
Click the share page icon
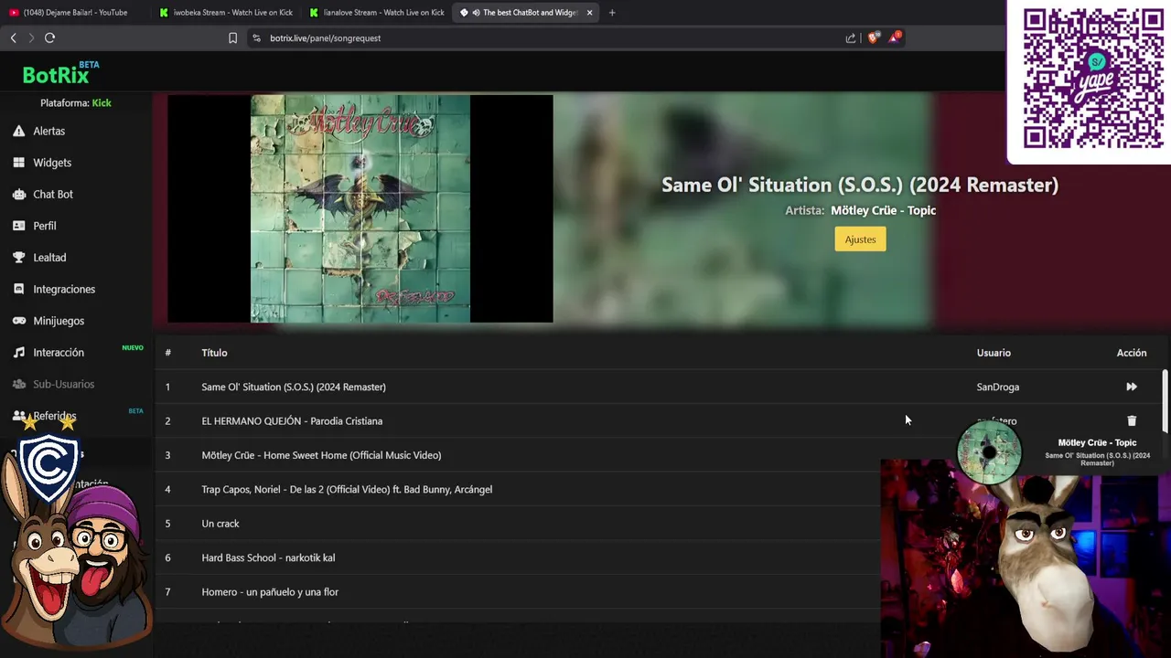pyautogui.click(x=851, y=38)
